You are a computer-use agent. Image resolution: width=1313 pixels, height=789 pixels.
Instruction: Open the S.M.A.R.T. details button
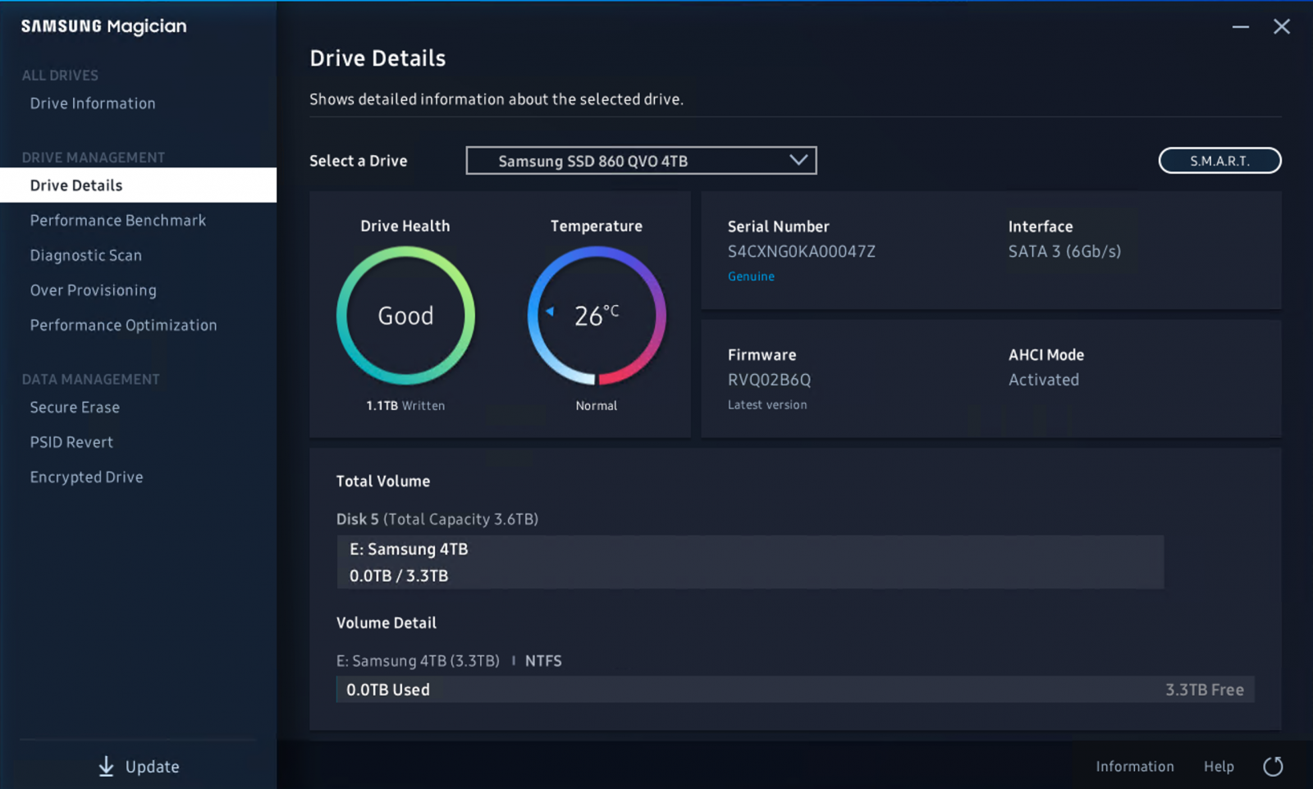(1219, 161)
